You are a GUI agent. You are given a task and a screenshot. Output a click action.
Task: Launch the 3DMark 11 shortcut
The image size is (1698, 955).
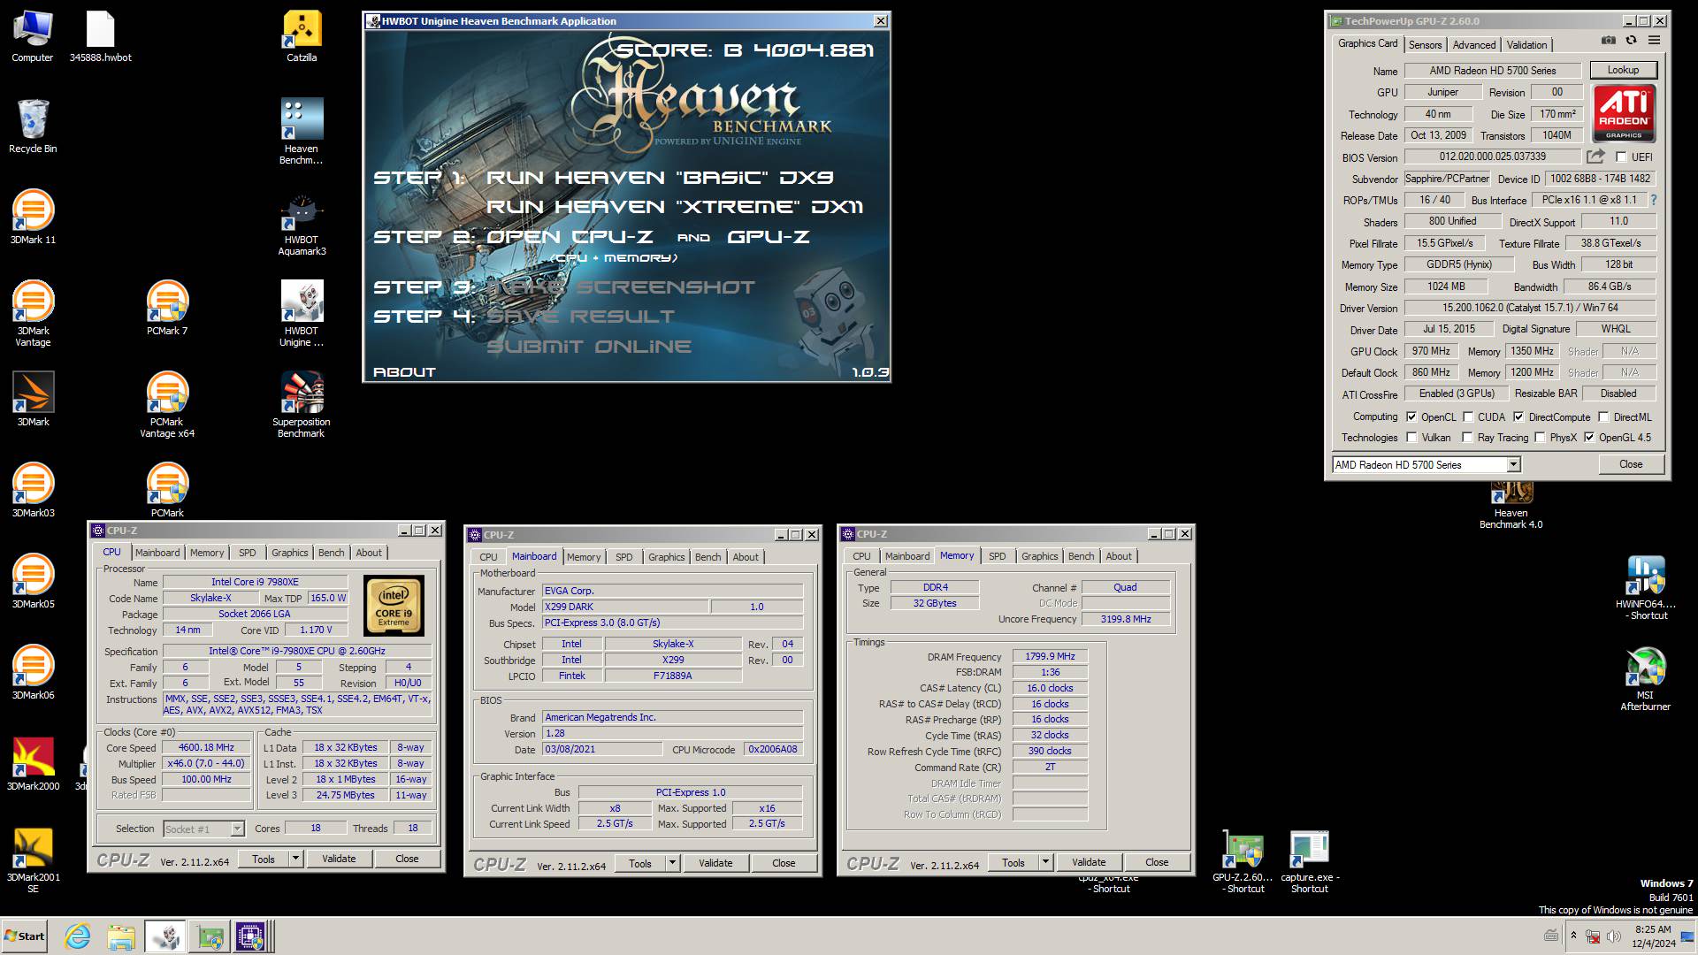tap(33, 218)
